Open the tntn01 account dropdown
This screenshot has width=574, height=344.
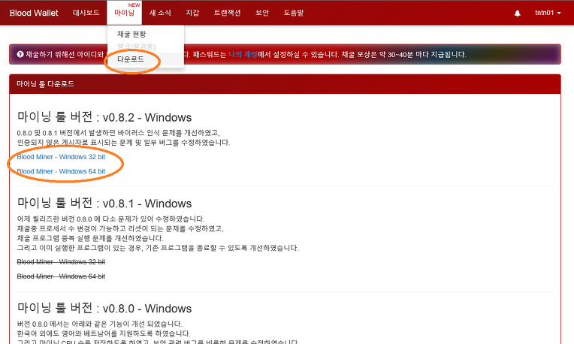(x=548, y=14)
